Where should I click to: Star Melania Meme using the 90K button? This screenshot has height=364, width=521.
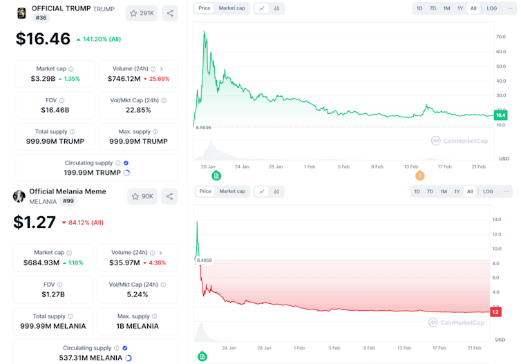coord(142,196)
